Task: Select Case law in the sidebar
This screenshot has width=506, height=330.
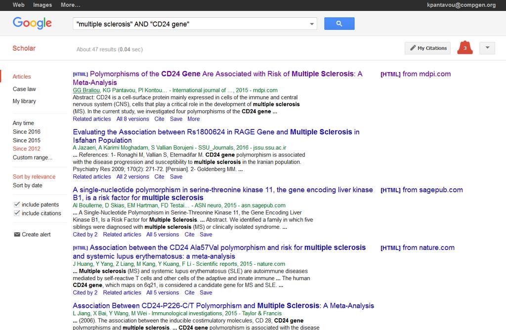Action: pos(24,89)
